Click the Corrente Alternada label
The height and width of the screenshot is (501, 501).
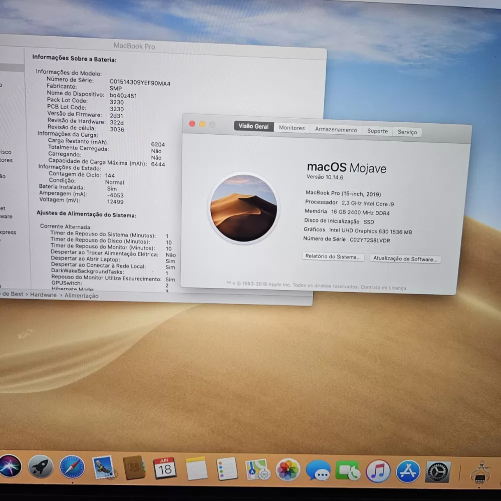[x=66, y=226]
